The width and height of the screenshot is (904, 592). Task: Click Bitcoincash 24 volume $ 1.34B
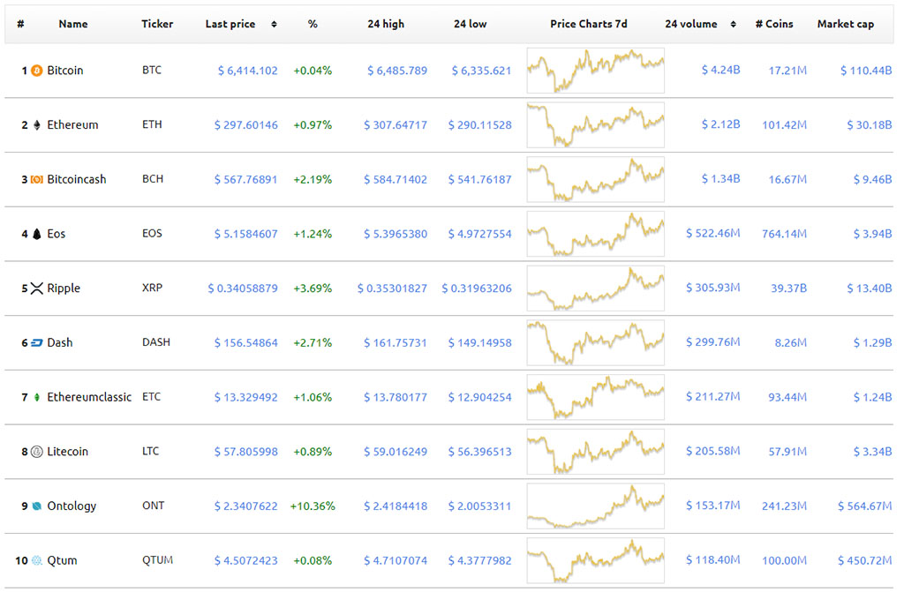pos(720,179)
